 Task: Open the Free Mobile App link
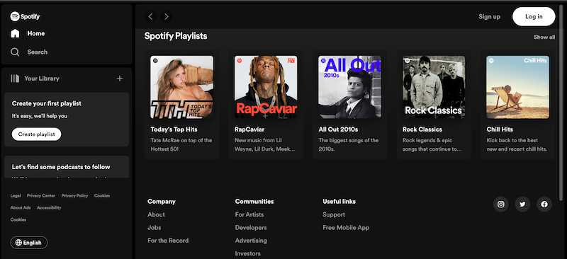coord(346,228)
